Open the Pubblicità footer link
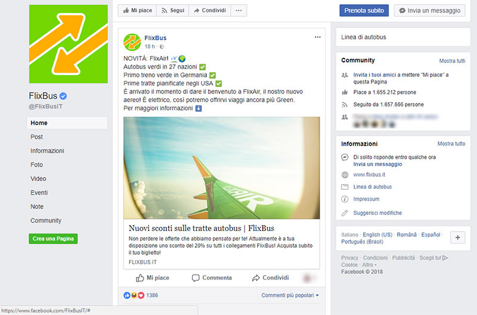477x315 pixels. coord(404,258)
